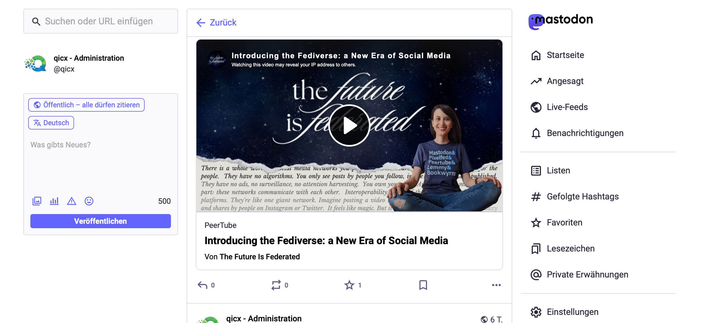Open Gefolgte Hashtags in the sidebar
The width and height of the screenshot is (701, 323).
click(582, 197)
